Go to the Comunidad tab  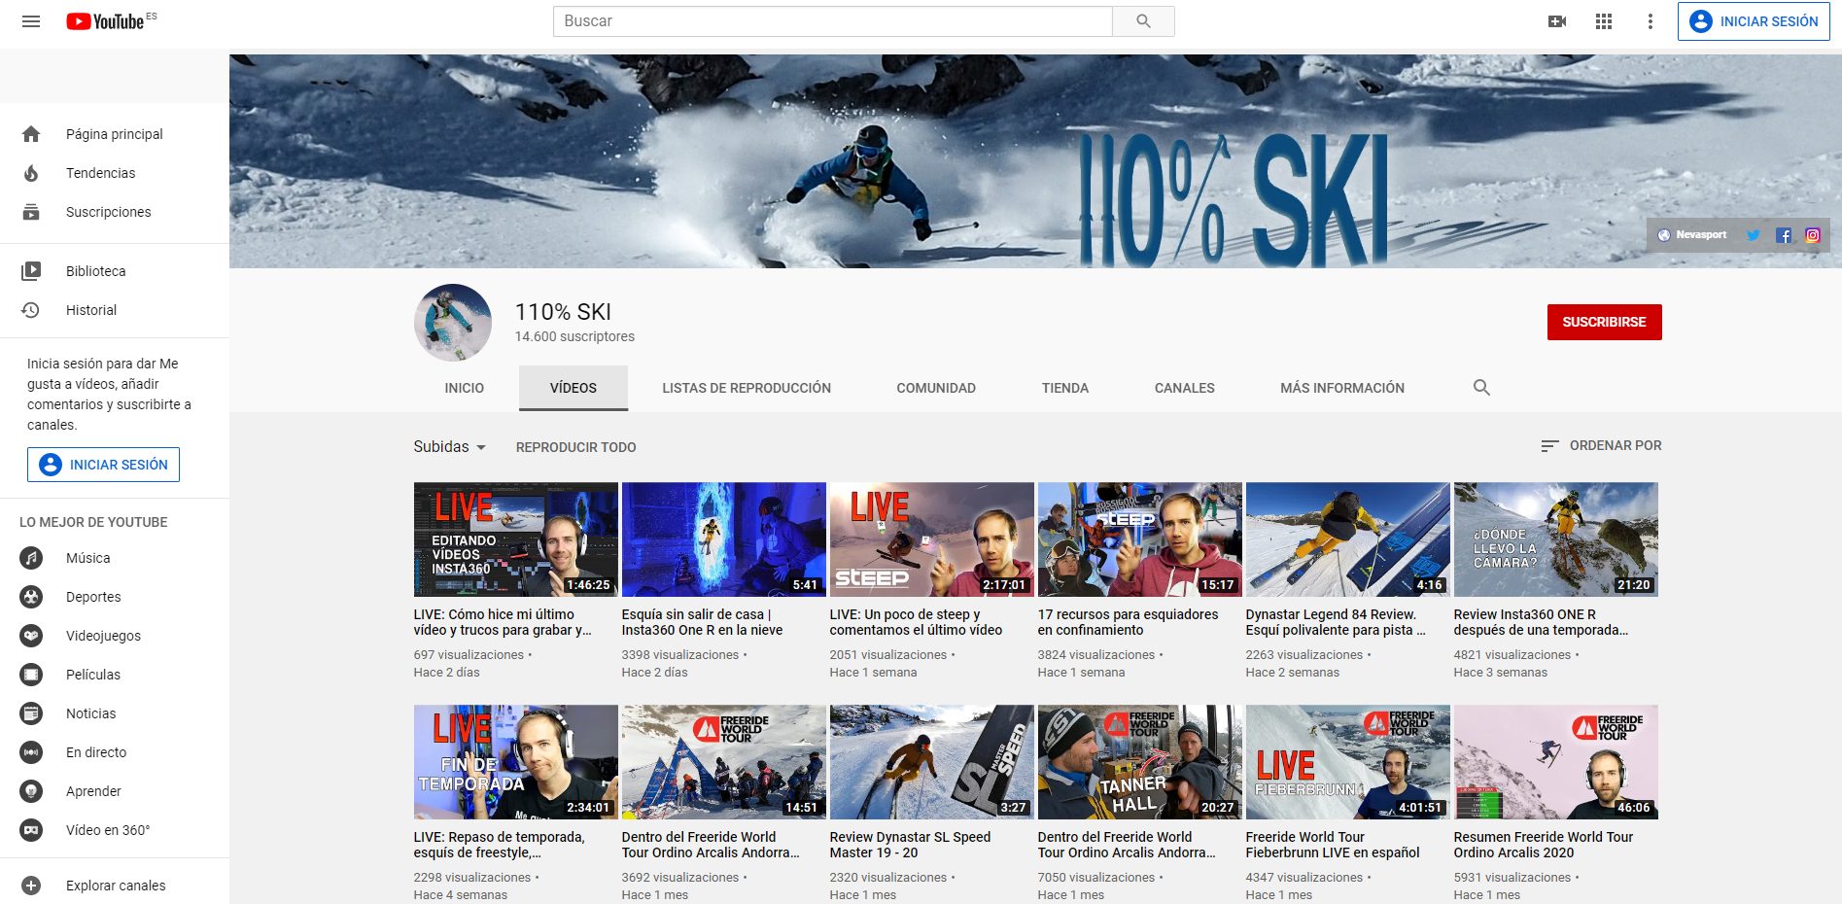(935, 388)
